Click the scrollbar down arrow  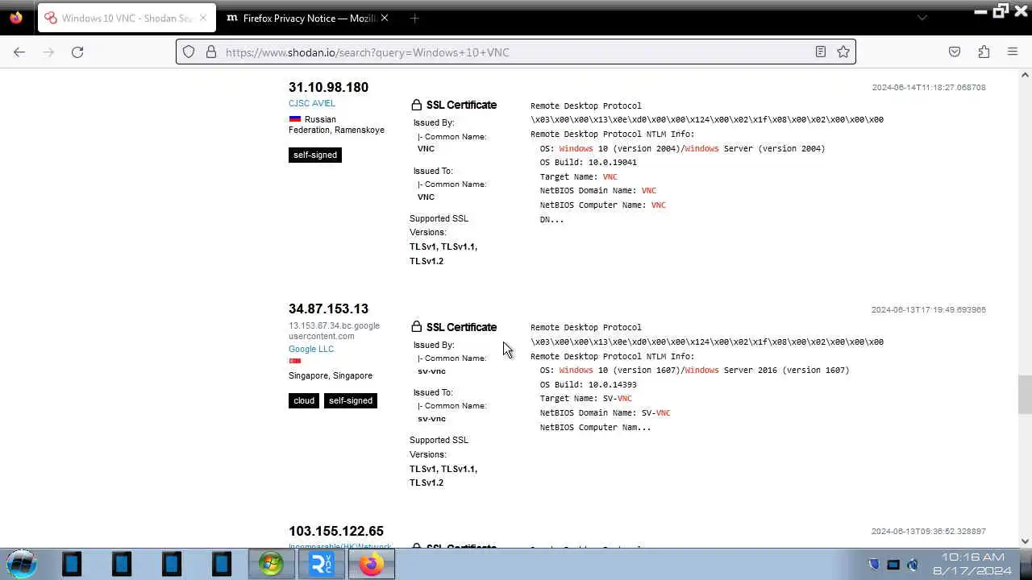coord(1025,542)
